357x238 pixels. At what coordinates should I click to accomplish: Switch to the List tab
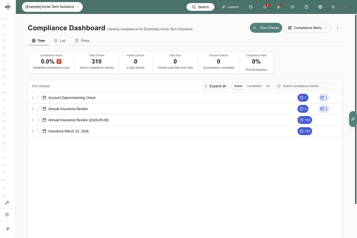coord(60,41)
